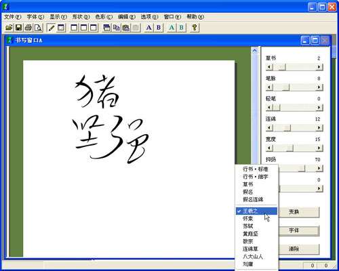Open print preview magnifier icon
339x271 pixels.
(x=38, y=28)
